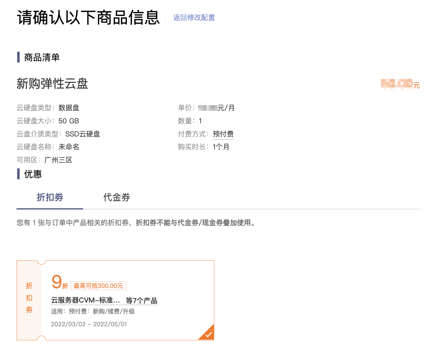
Task: Click the underlined 预付费 payment method
Action: [223, 134]
